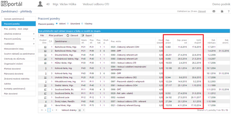Select the Všechny radio option
Screen dimensions: 231x114
coord(82,24)
